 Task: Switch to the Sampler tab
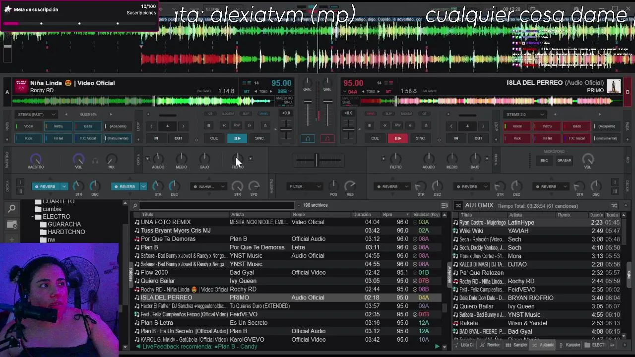coord(517,345)
